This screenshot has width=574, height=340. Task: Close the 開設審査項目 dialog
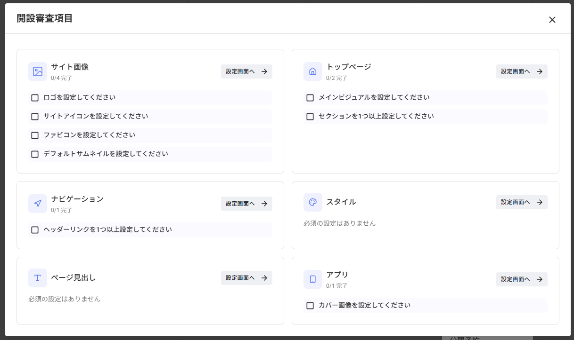552,19
